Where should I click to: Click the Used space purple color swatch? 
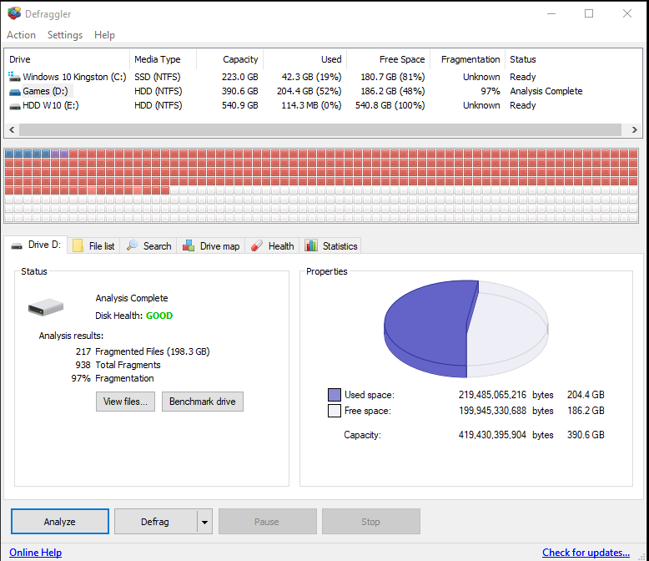point(334,394)
